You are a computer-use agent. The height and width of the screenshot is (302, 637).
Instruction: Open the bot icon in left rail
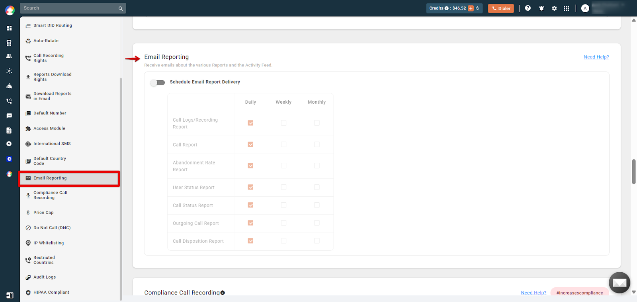(x=9, y=86)
